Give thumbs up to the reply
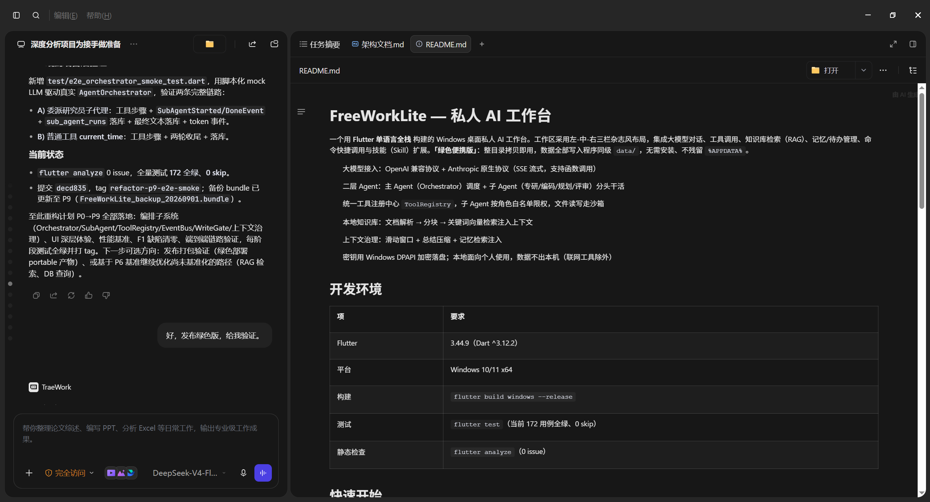This screenshot has height=502, width=930. 89,295
